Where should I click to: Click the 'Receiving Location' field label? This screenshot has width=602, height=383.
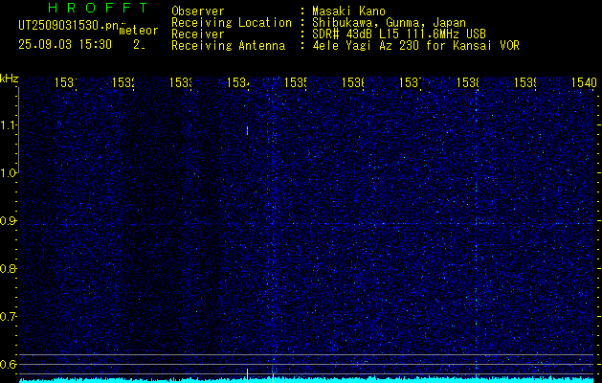[x=232, y=23]
